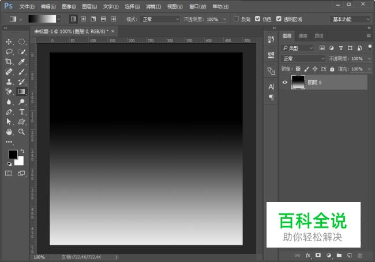This screenshot has height=262, width=375.
Task: Select the Zoom tool
Action: coord(21,132)
